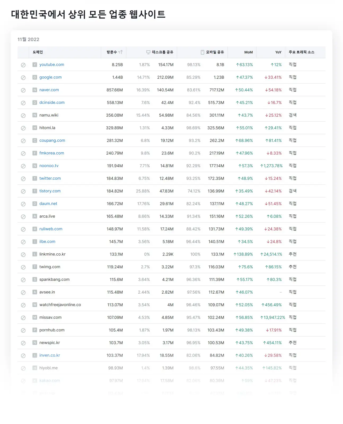
Task: Click the block icon in the youtube.com row
Action: [x=23, y=65]
